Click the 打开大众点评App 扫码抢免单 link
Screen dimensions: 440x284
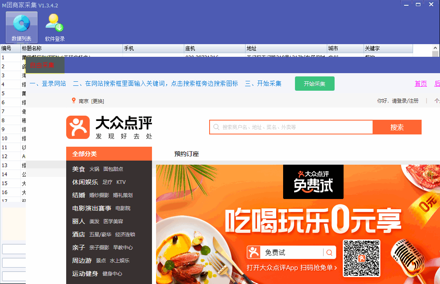292,268
